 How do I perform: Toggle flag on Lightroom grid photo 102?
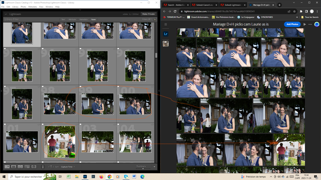(x=43, y=125)
